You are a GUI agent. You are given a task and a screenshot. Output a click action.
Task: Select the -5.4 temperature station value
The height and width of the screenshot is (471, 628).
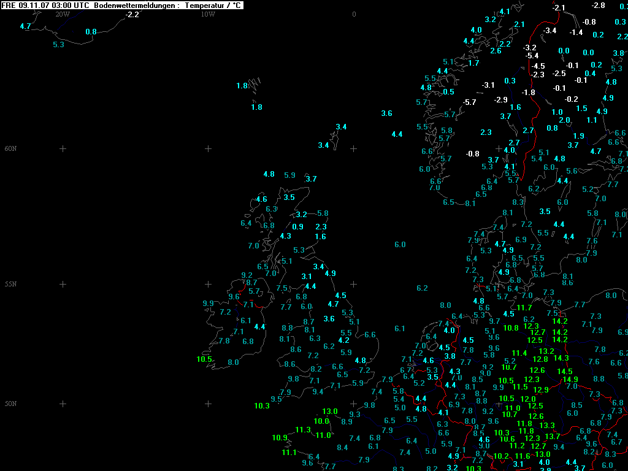[532, 56]
